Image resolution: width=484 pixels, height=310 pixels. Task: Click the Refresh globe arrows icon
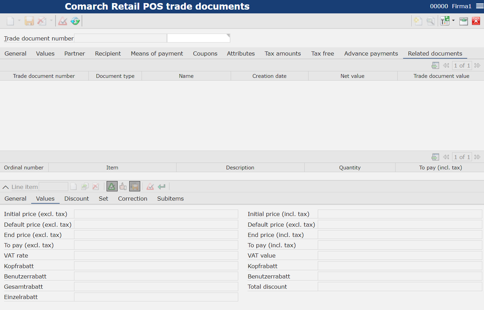click(75, 21)
